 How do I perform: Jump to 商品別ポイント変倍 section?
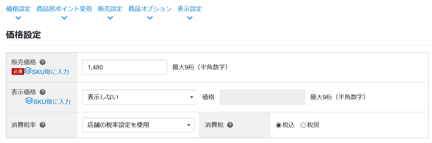(x=64, y=9)
